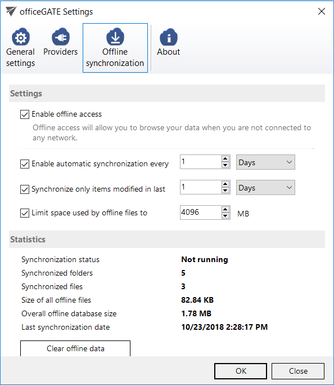
Task: Open General settings gear cloud icon
Action: pos(21,37)
